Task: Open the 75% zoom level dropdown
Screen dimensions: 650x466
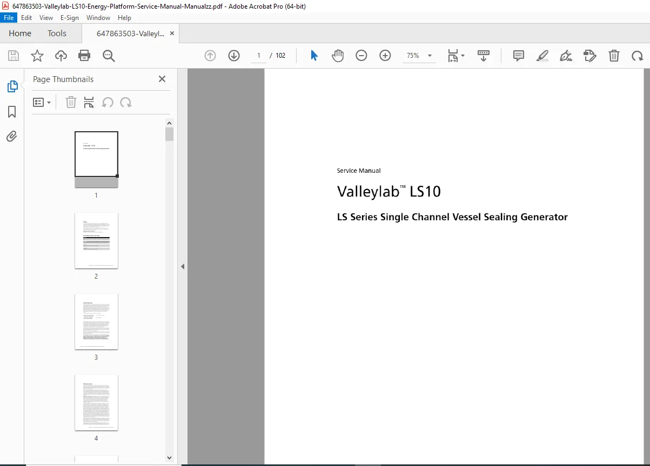Action: 420,56
